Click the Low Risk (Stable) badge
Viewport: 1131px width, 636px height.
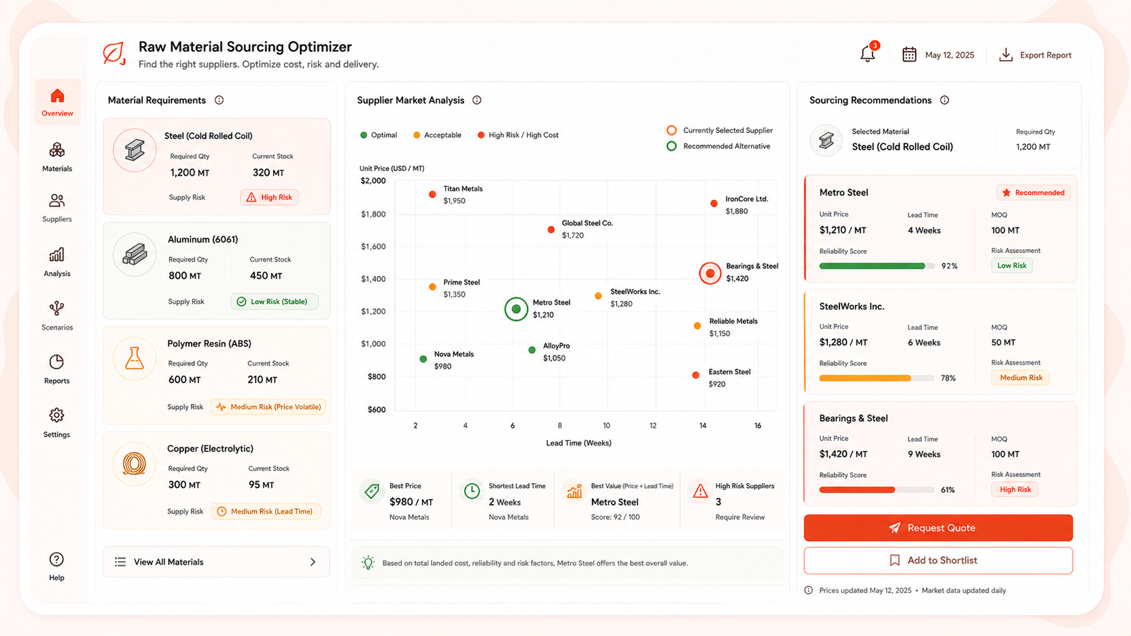[274, 301]
